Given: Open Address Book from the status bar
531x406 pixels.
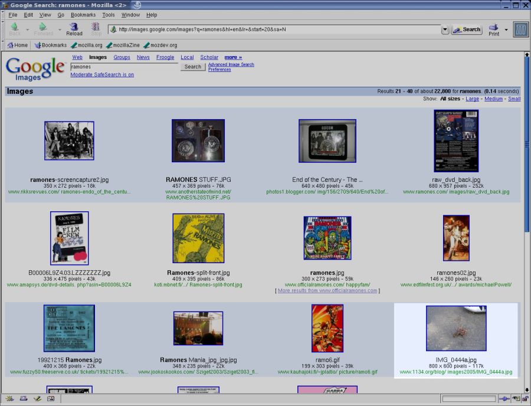Looking at the screenshot, I should point(51,398).
